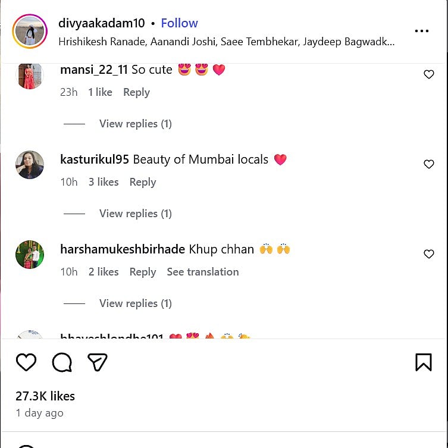
Task: Expand replies under harshamukeshbirhade comment
Action: (135, 303)
